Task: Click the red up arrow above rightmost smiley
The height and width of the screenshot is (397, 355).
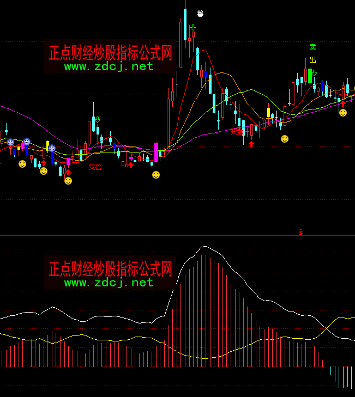Action: click(x=342, y=103)
